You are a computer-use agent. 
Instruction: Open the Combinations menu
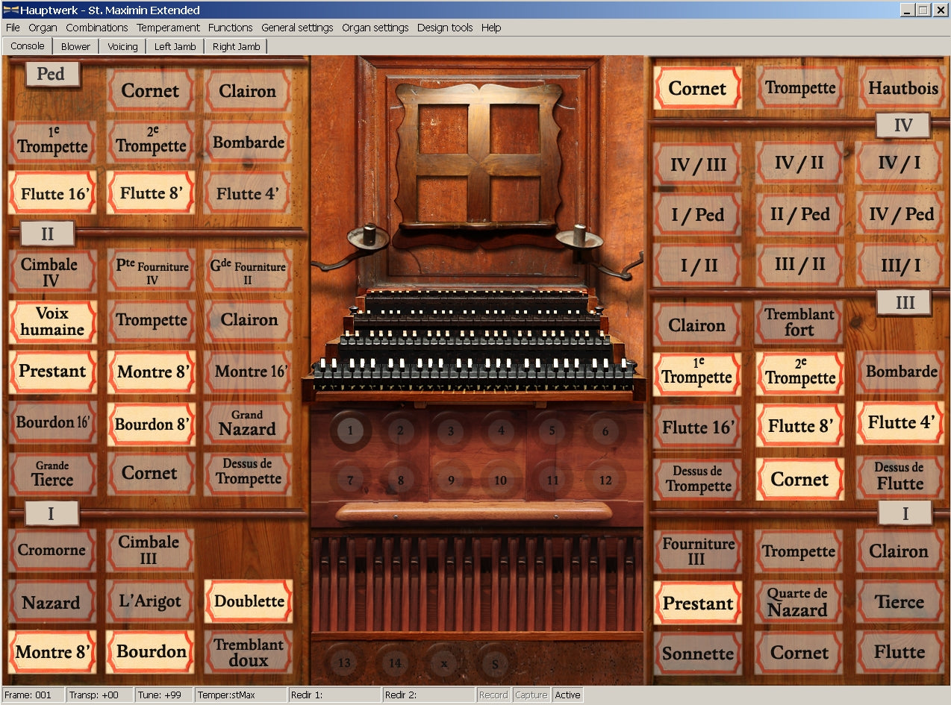(x=96, y=28)
